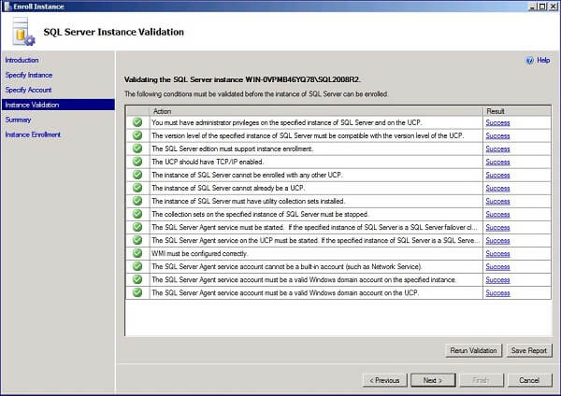Open Success link for utility collection sets installed
561x396 pixels.
[x=497, y=201]
